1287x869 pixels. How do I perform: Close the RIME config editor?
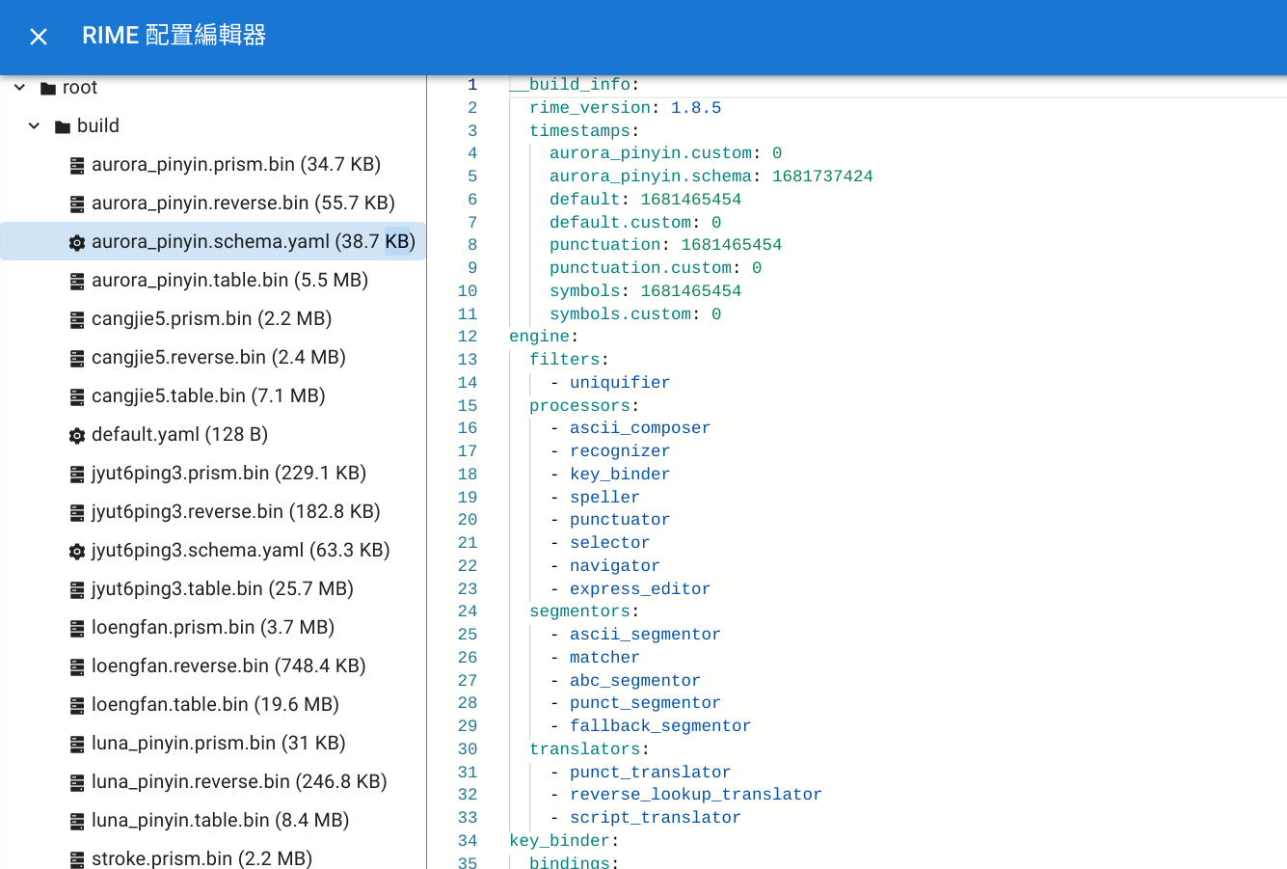[x=39, y=37]
